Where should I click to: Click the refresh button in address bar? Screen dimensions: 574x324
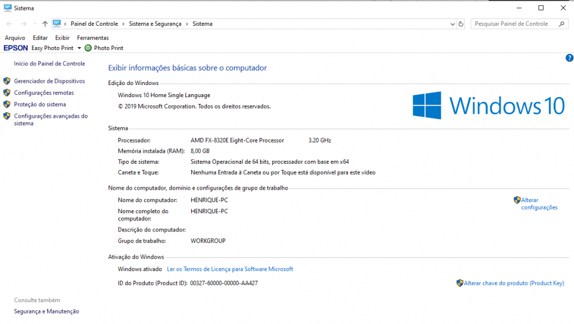coord(460,24)
